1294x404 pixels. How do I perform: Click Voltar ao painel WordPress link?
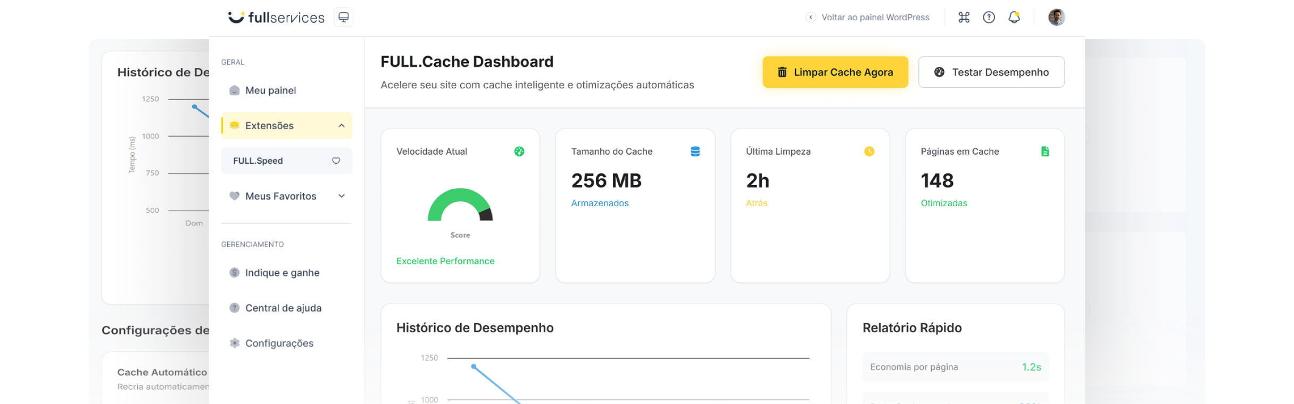click(x=875, y=18)
